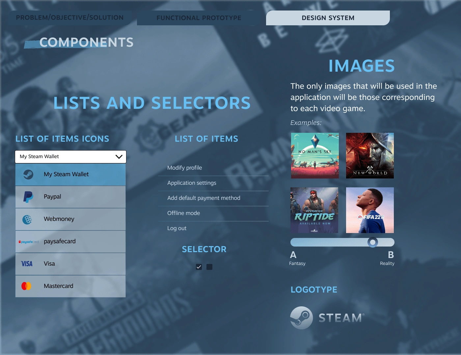Click the Webmoney globe icon

tap(27, 219)
